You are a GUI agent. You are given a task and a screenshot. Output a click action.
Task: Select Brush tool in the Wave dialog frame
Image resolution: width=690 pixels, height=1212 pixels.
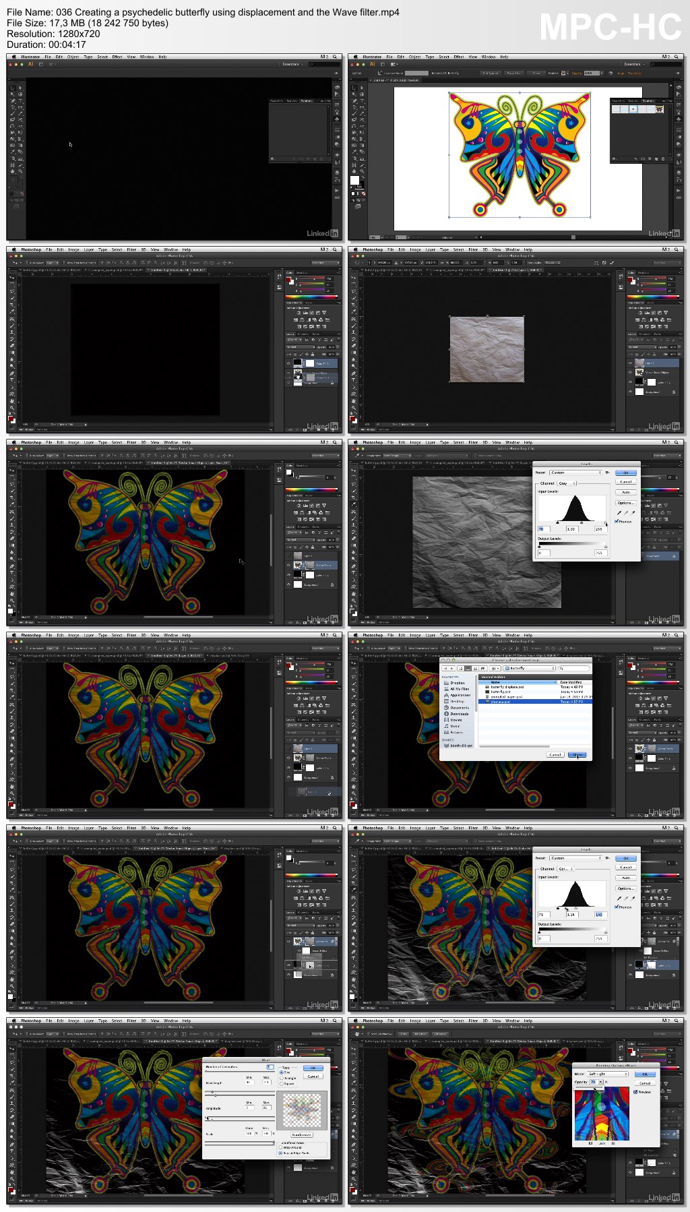12,1097
